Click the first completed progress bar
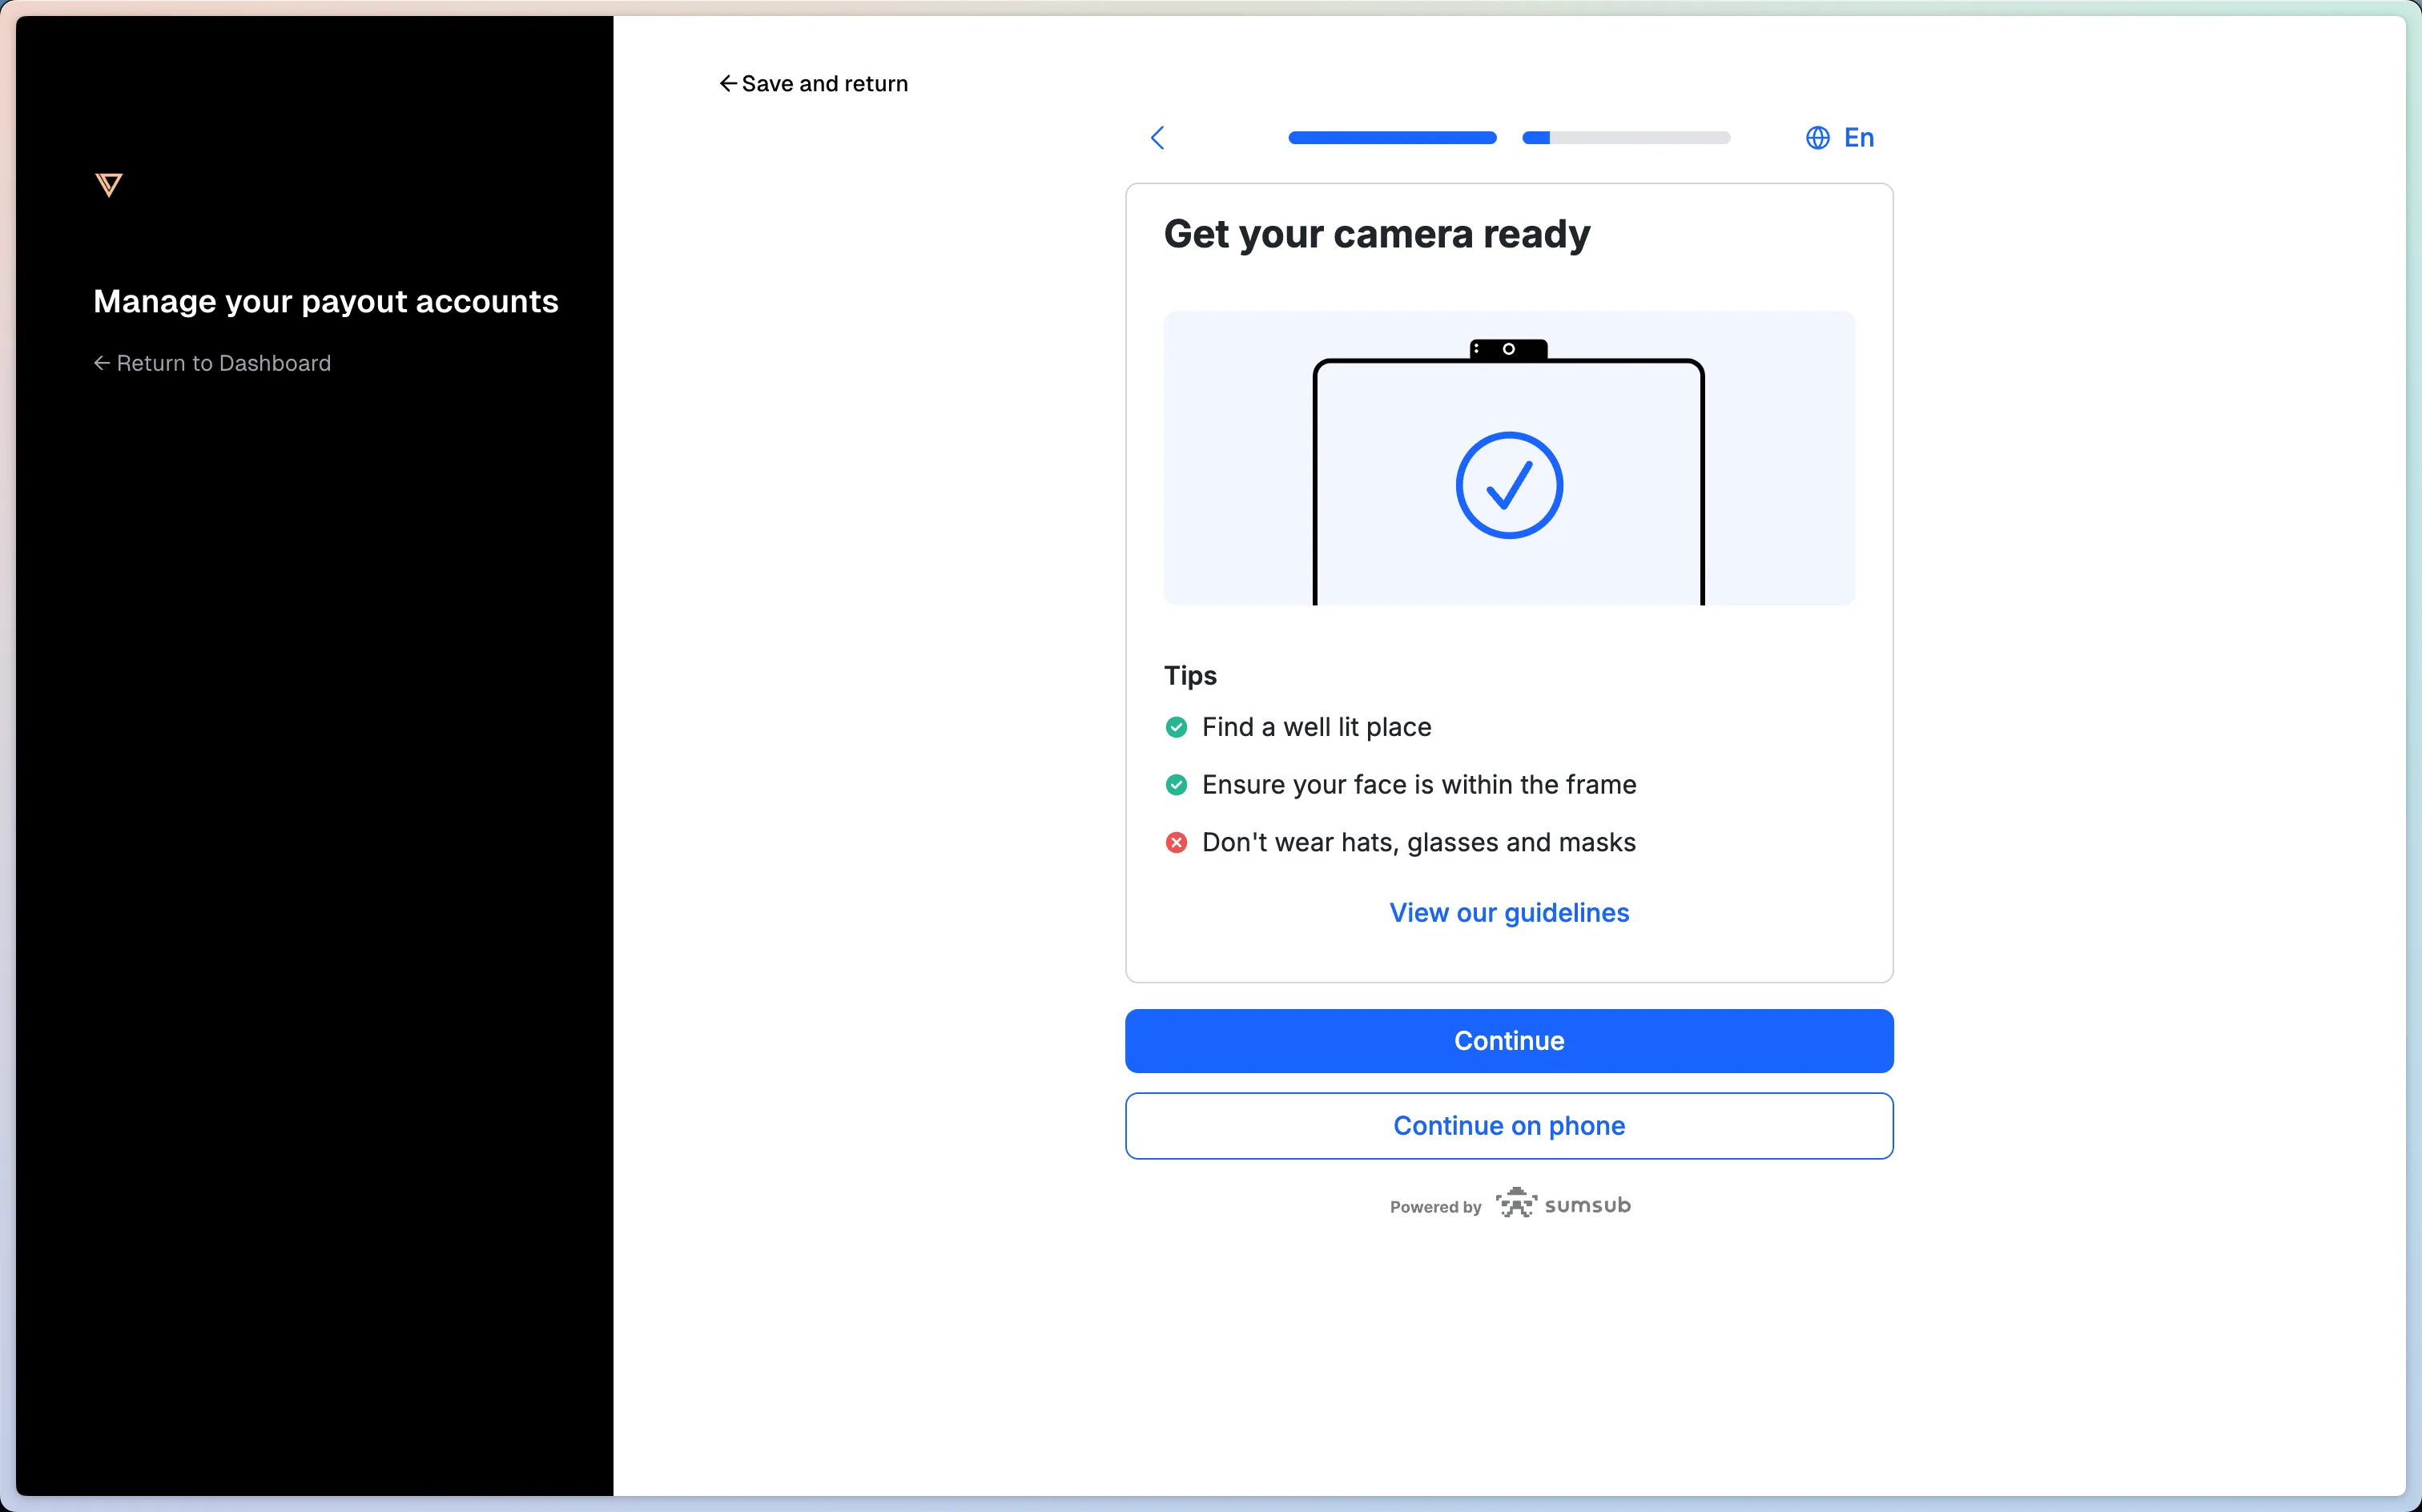This screenshot has height=1512, width=2422. [1392, 138]
